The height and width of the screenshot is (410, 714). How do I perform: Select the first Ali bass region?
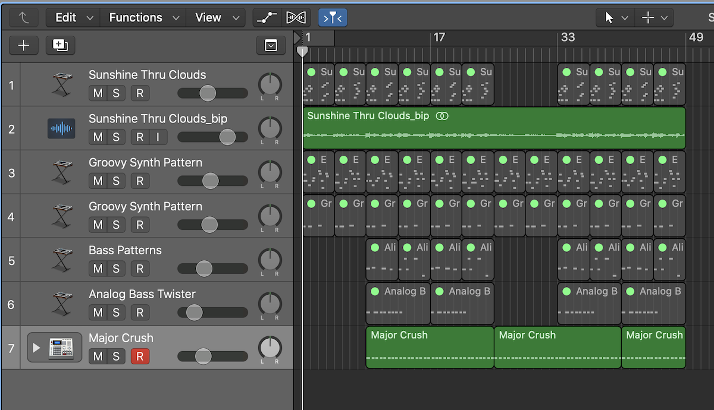point(382,259)
